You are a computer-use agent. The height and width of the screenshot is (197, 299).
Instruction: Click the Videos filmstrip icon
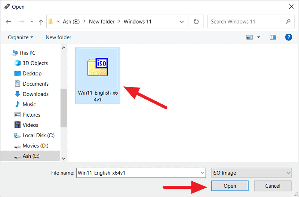(18, 125)
